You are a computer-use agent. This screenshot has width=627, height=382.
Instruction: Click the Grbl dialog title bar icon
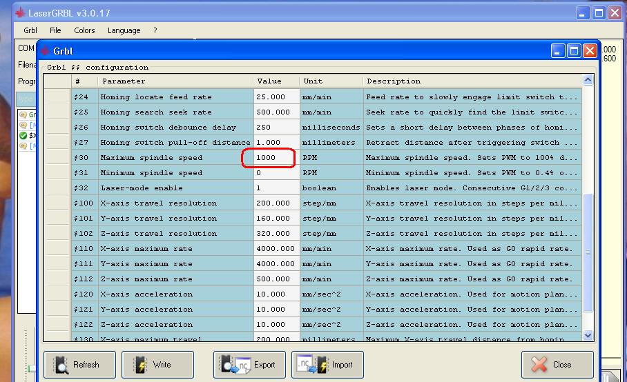click(x=45, y=51)
